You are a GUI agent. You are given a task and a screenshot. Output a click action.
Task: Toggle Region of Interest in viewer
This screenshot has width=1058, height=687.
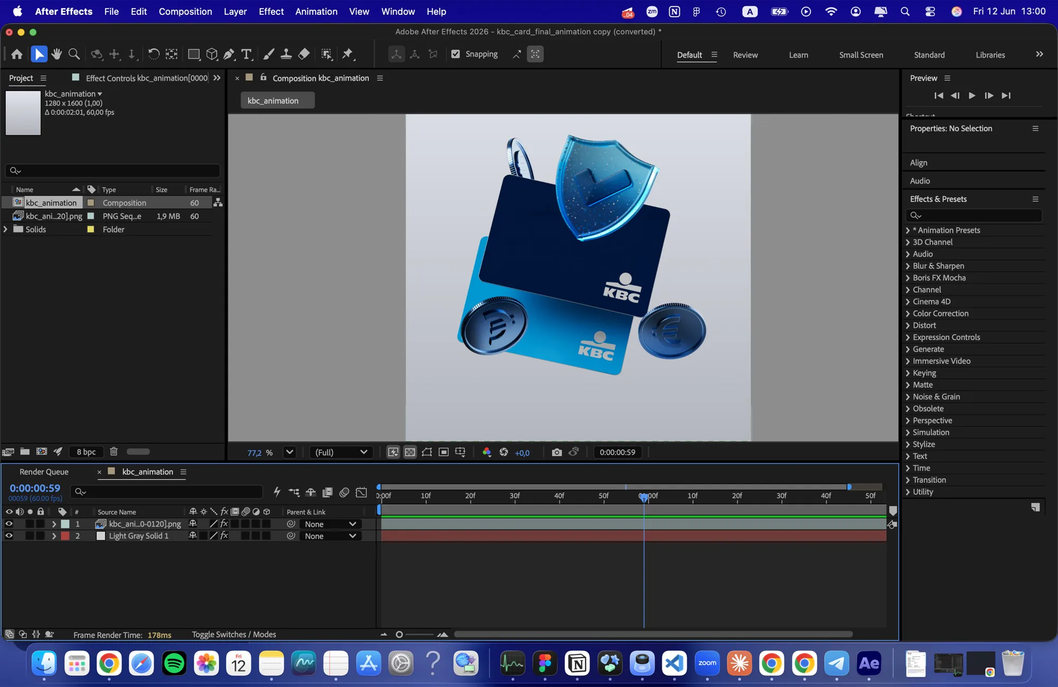click(444, 452)
